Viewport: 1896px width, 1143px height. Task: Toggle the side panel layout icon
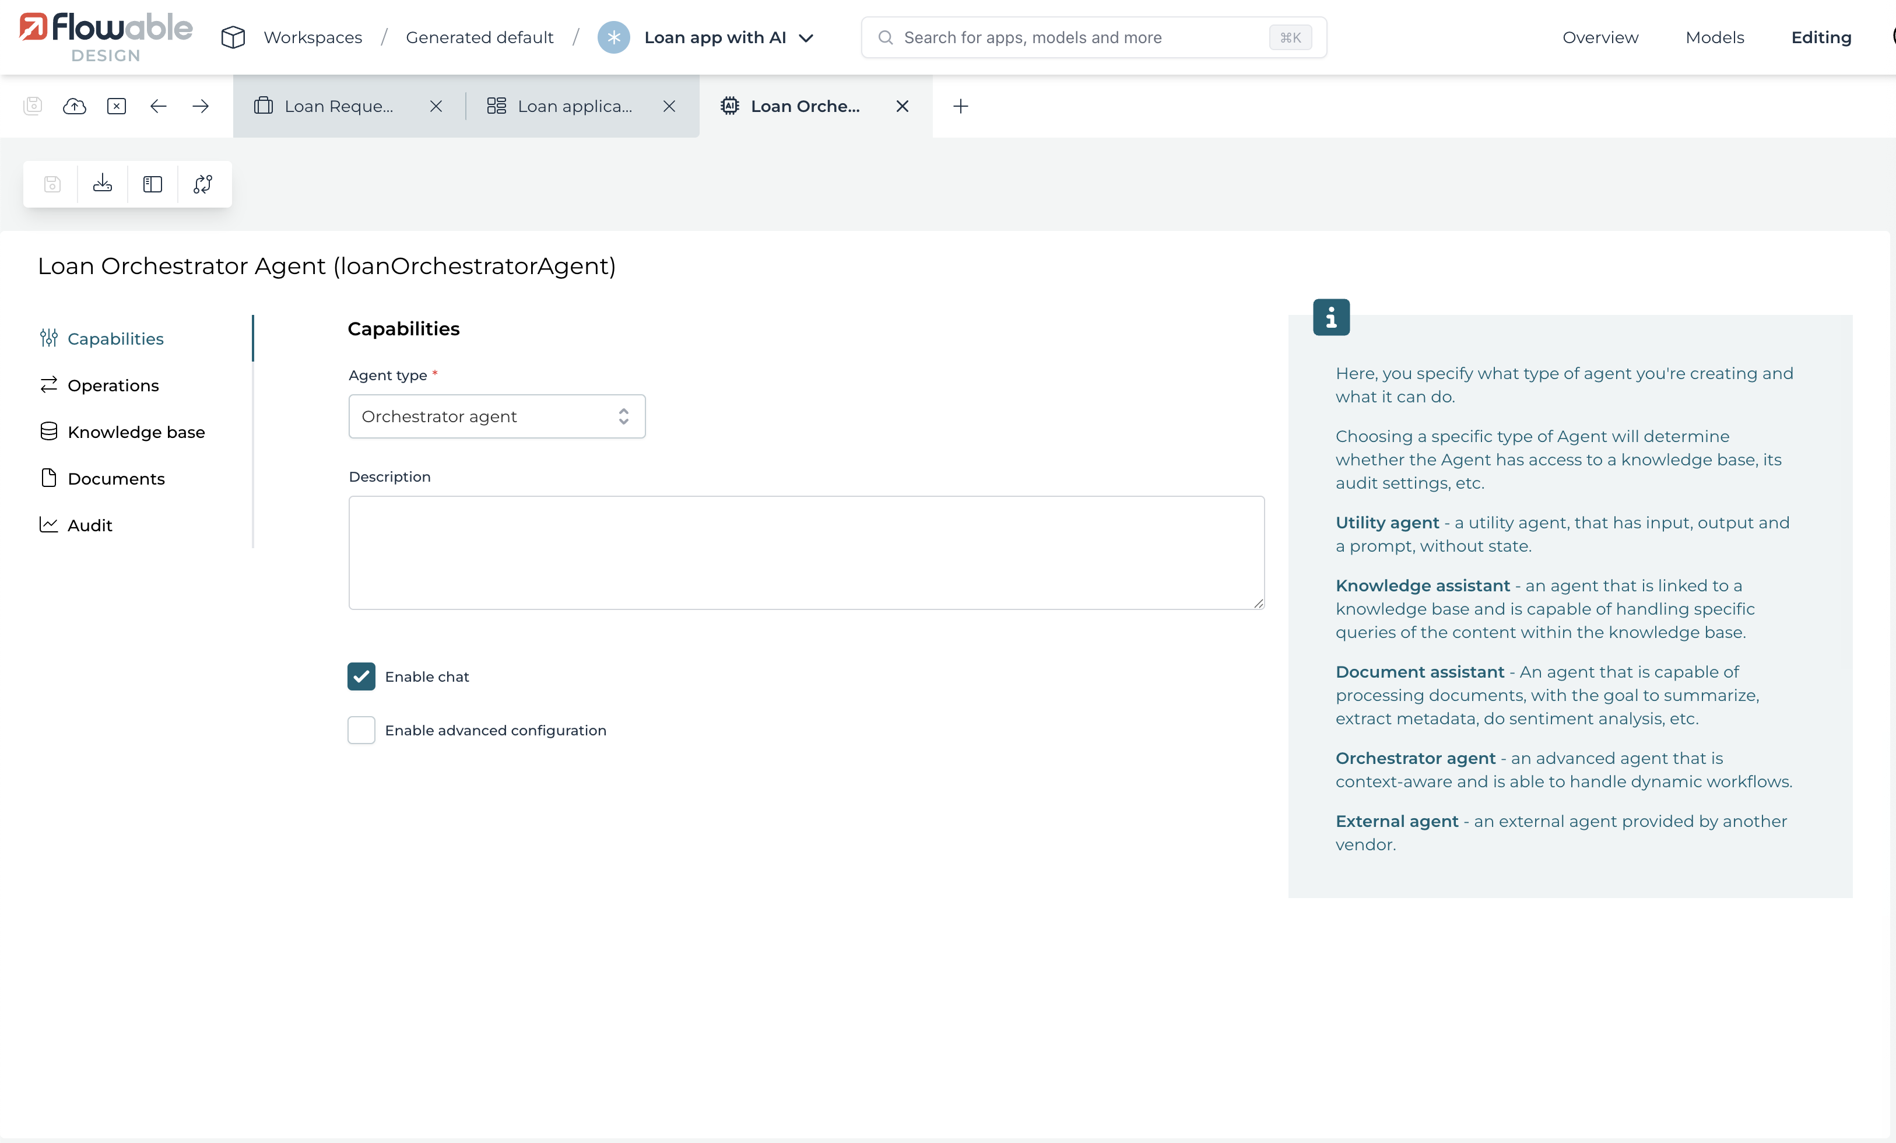[x=152, y=184]
